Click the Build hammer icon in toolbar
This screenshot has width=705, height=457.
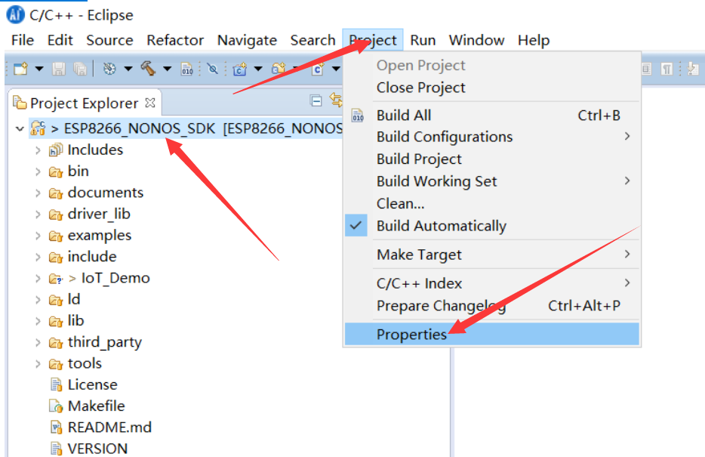coord(149,69)
